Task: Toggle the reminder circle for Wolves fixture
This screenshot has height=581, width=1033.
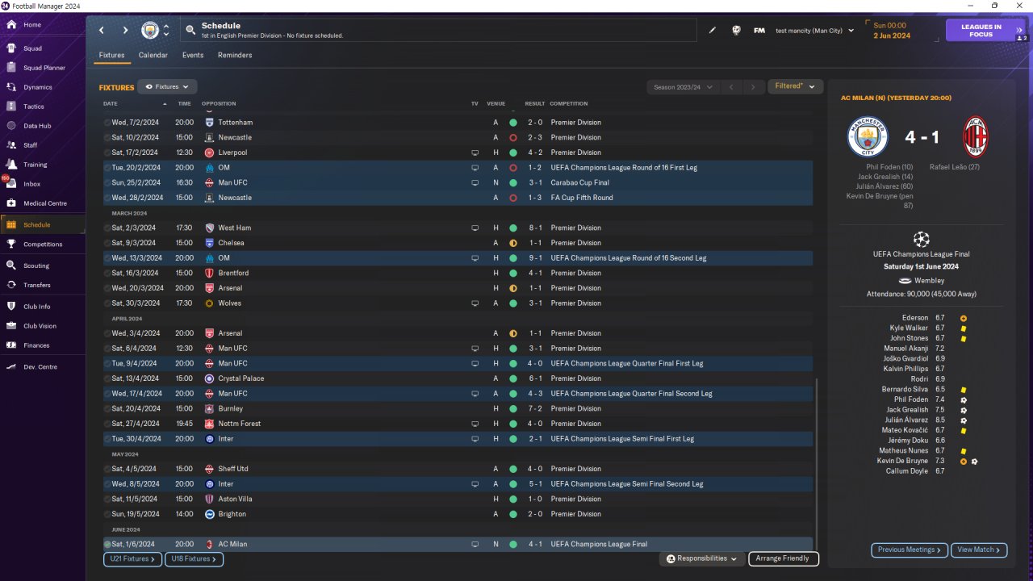Action: point(107,303)
